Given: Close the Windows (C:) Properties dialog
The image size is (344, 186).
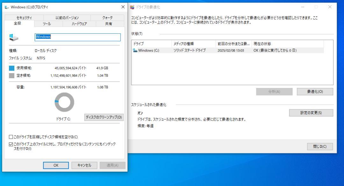Looking at the screenshot, I should coord(123,7).
